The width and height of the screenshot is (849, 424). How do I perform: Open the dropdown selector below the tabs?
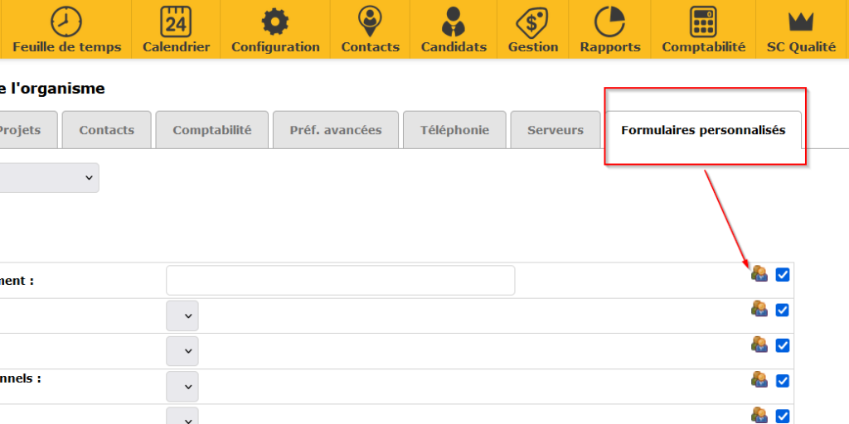tap(49, 178)
